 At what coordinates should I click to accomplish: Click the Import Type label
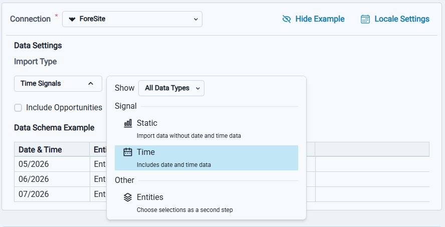point(36,62)
